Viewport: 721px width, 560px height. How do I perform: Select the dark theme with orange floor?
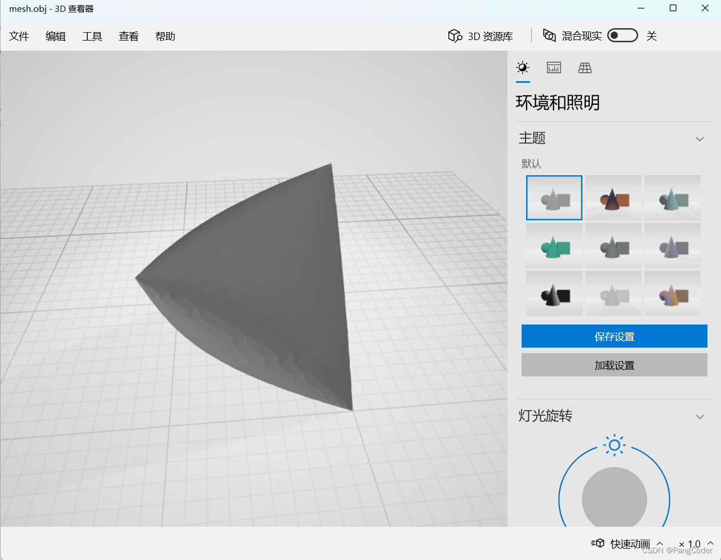tap(613, 197)
